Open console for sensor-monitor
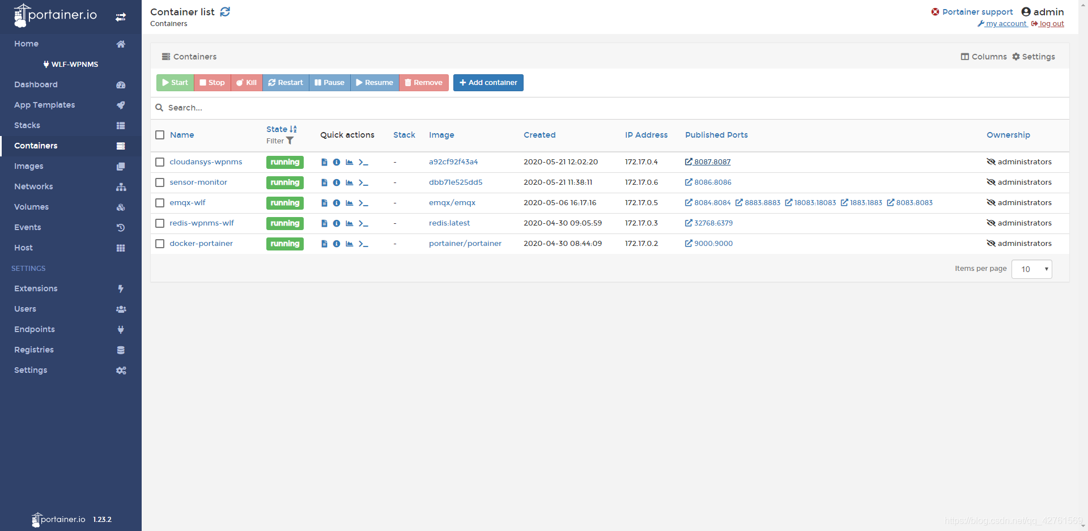1088x531 pixels. pyautogui.click(x=363, y=182)
